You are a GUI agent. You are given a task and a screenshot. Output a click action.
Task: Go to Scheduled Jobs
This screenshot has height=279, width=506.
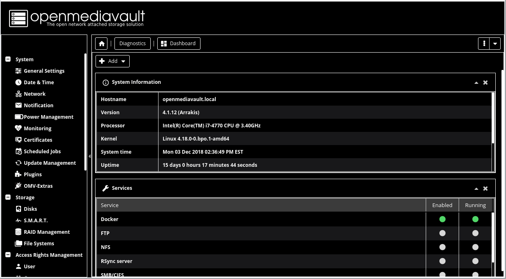point(42,151)
